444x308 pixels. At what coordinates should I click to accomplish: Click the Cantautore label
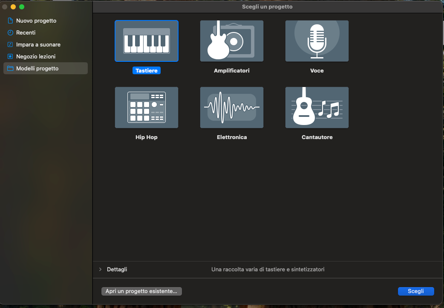point(317,137)
